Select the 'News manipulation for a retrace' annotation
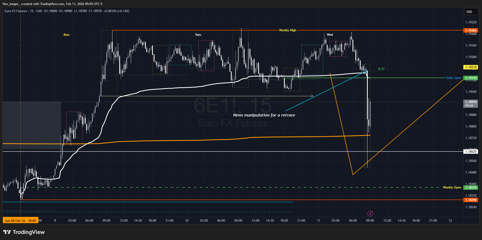Viewport: 482px width, 240px height. click(264, 115)
